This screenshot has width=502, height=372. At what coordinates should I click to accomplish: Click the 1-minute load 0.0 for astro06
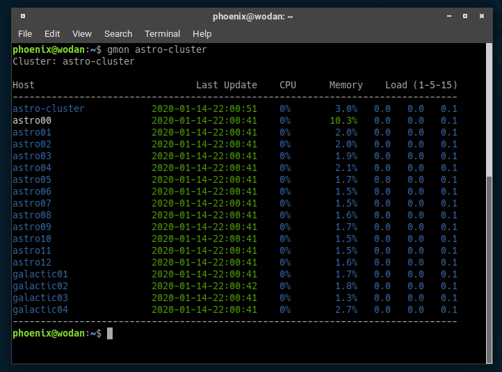(382, 191)
